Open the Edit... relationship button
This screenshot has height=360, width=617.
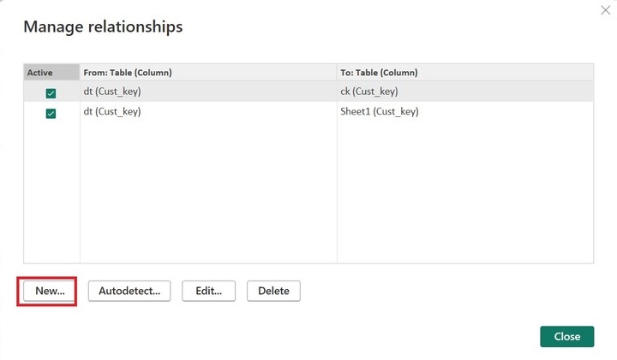tap(208, 291)
